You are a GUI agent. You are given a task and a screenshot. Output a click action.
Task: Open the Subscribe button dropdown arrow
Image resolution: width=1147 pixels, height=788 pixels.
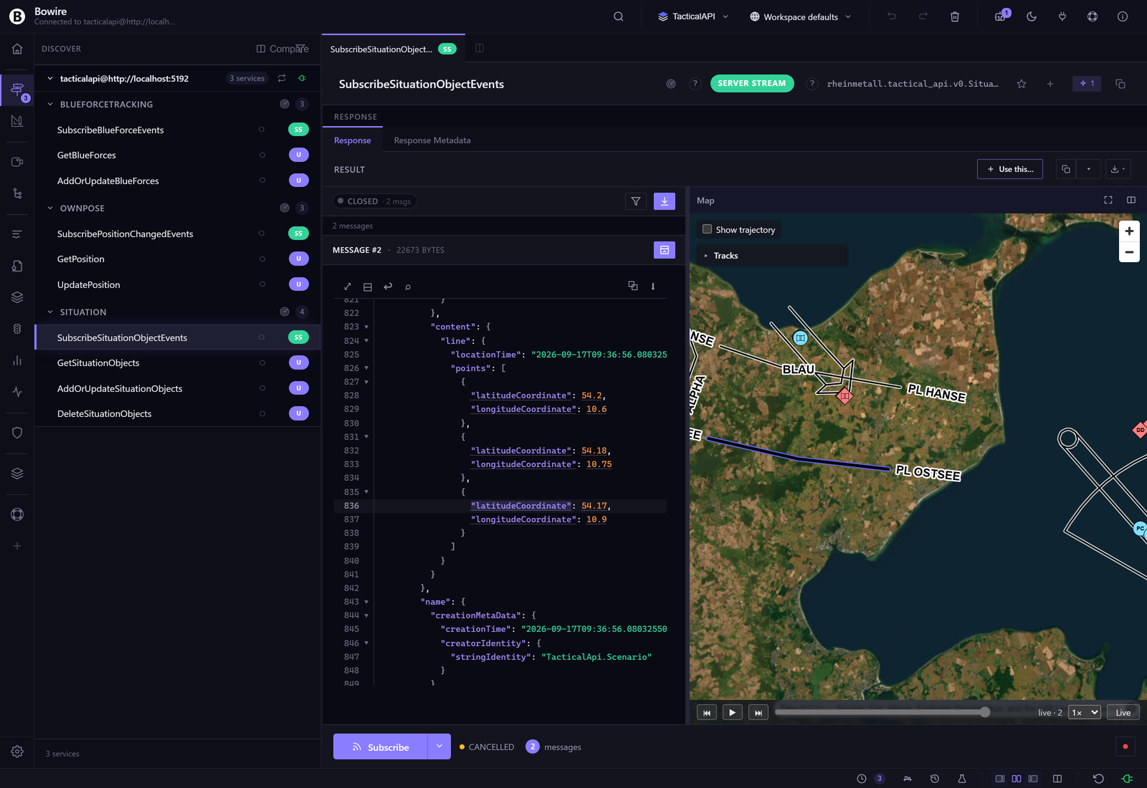pos(439,746)
